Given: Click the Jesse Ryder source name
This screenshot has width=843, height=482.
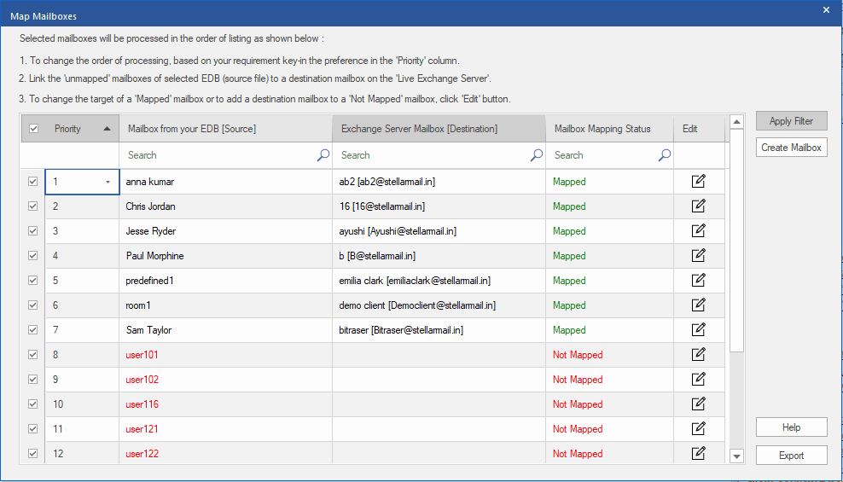Looking at the screenshot, I should click(x=150, y=231).
